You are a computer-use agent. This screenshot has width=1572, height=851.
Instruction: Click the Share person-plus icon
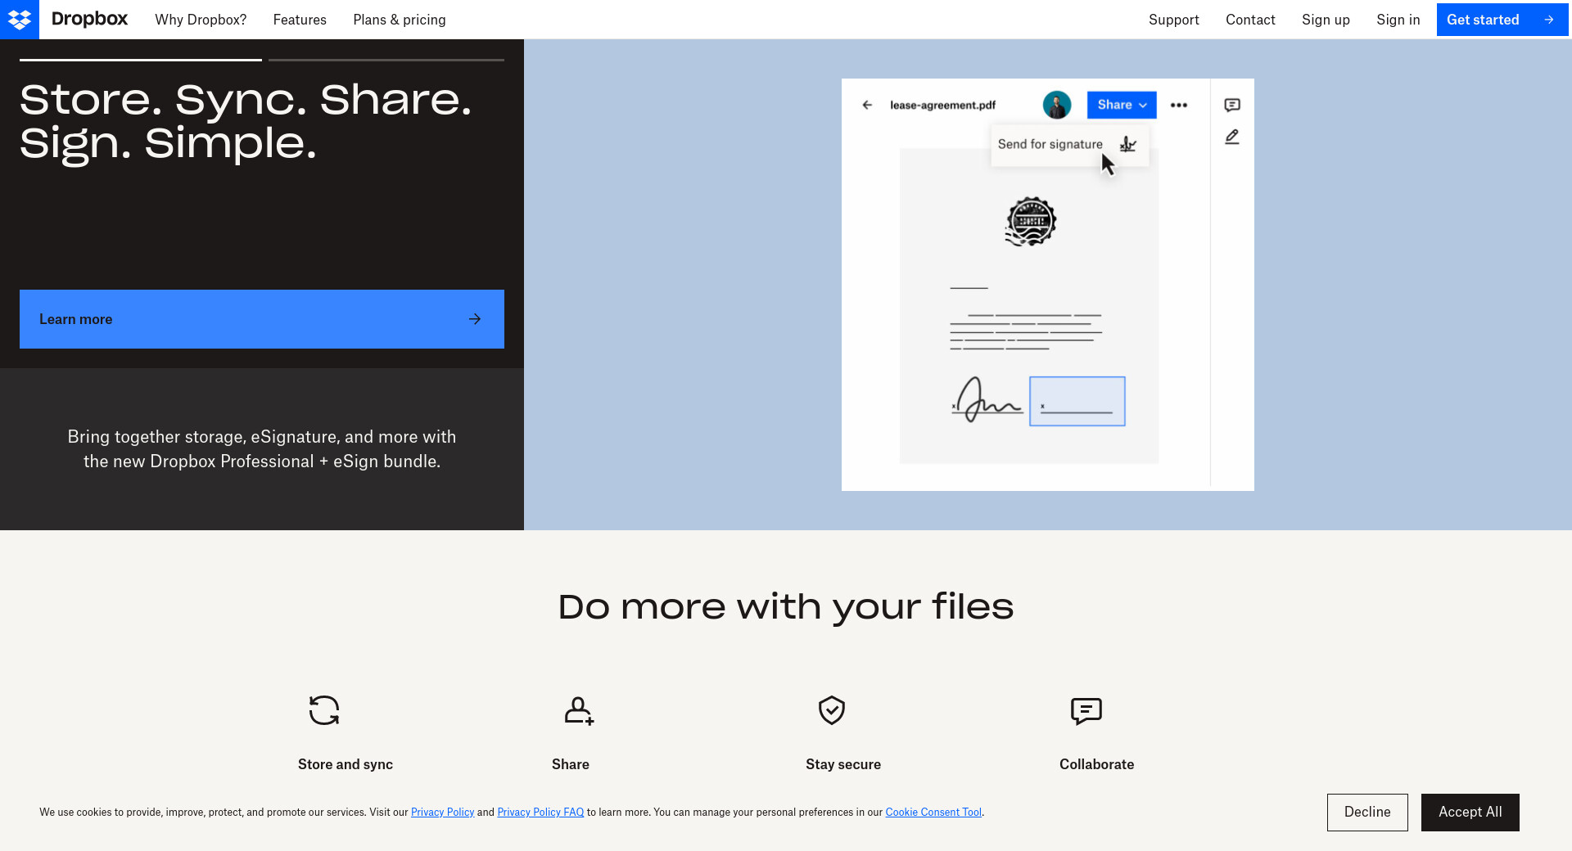pyautogui.click(x=579, y=710)
